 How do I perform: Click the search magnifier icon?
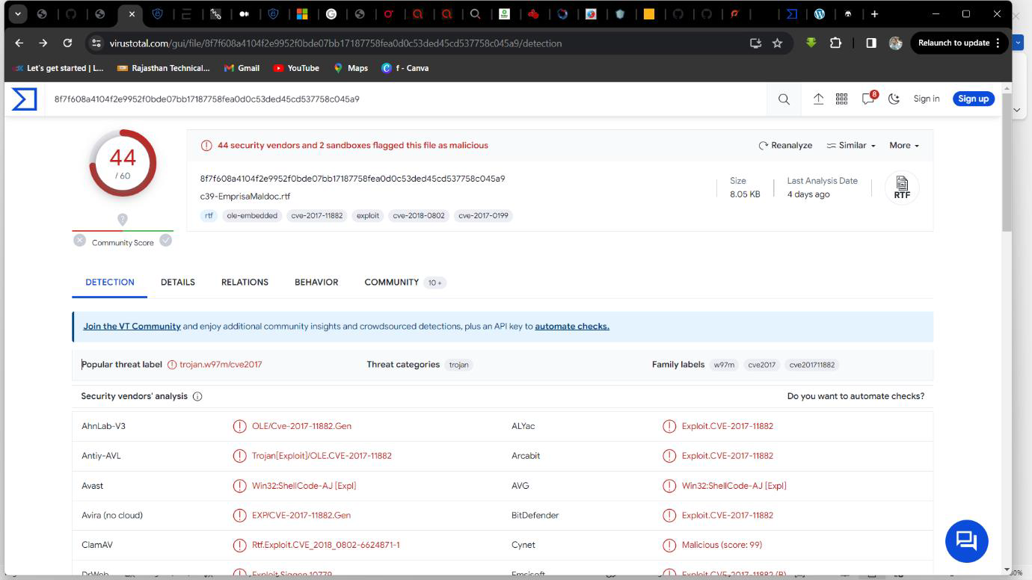[784, 99]
